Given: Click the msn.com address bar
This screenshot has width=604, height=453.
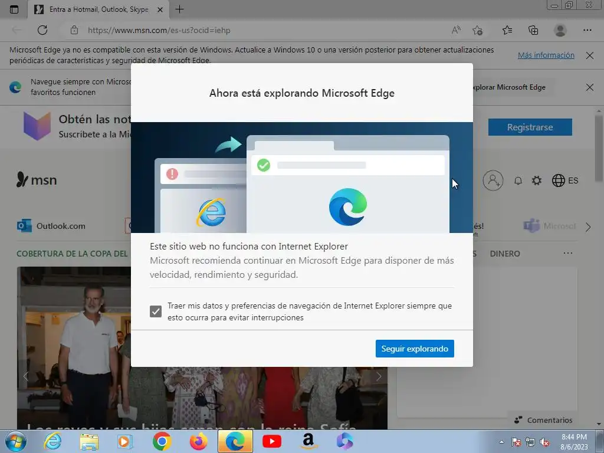Looking at the screenshot, I should point(254,30).
